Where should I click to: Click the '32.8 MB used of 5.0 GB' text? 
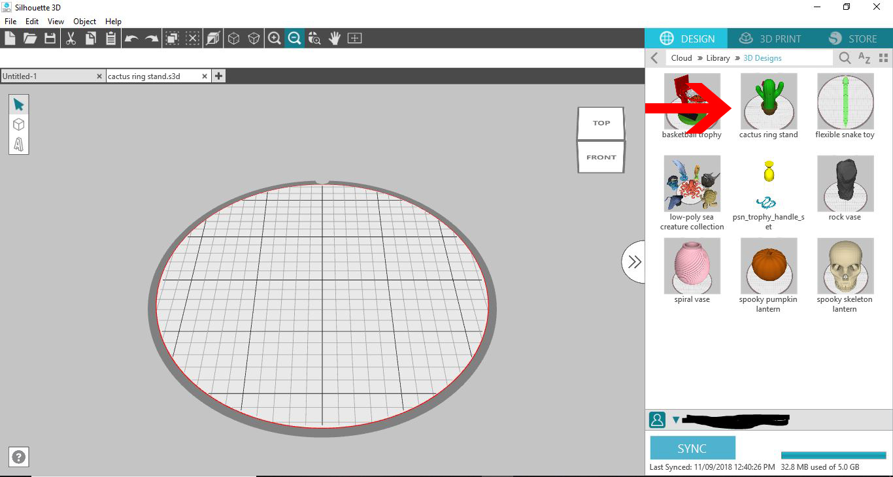click(820, 467)
